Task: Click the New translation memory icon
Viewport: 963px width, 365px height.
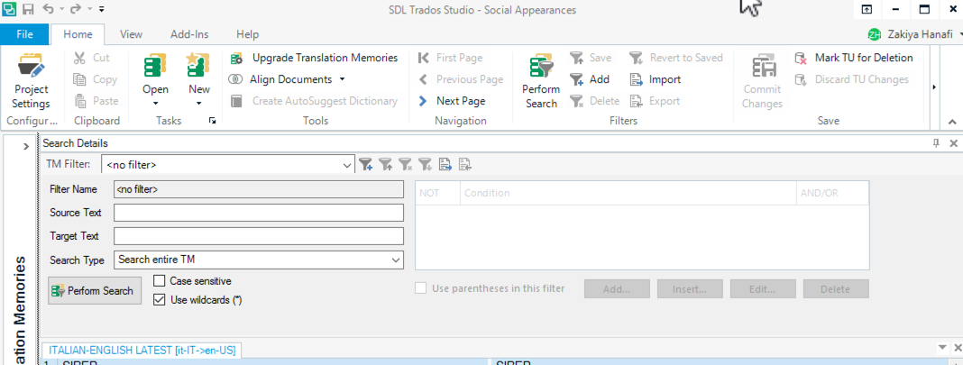Action: (x=199, y=67)
